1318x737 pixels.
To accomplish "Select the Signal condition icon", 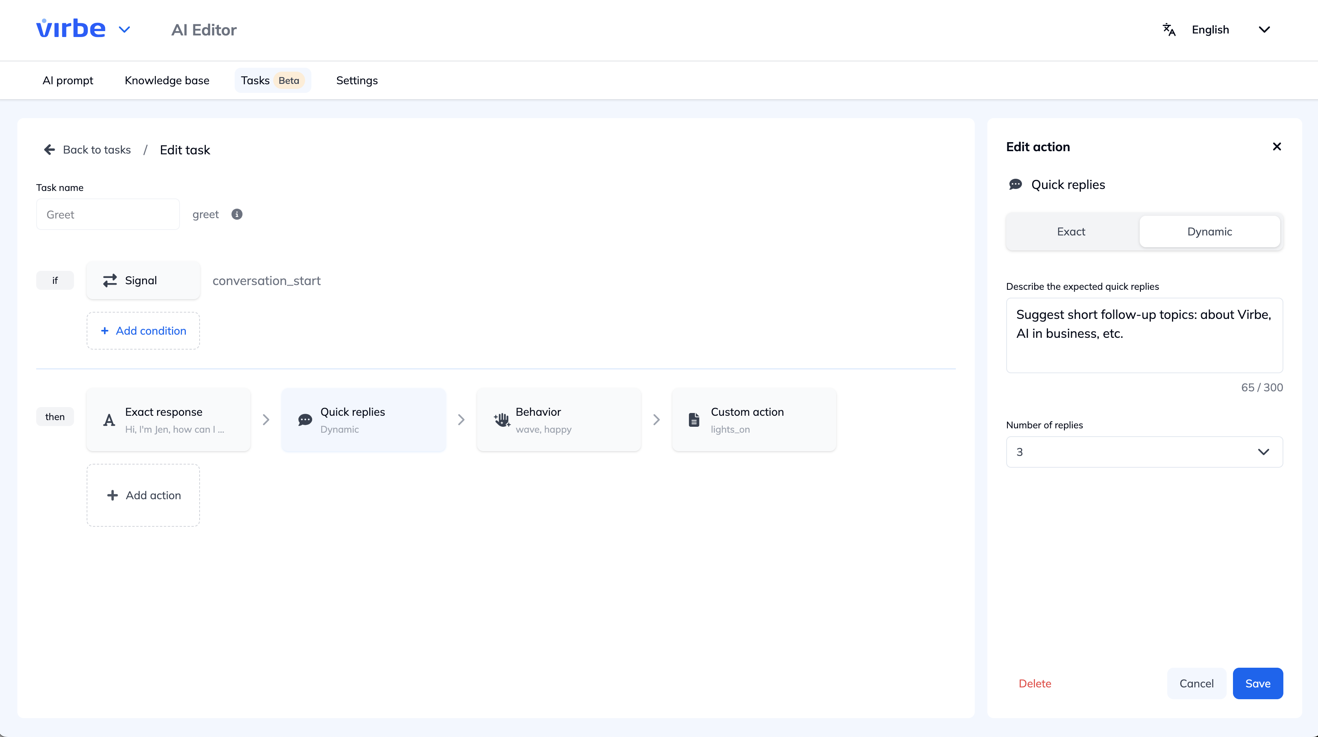I will 109,280.
